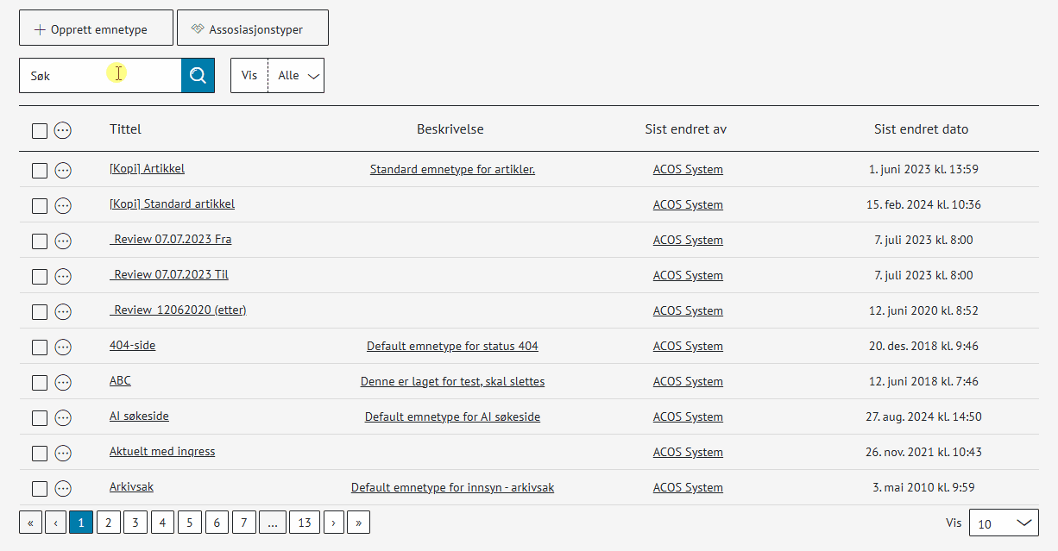The image size is (1058, 551).
Task: Click the Opprett emnetype button
Action: click(x=96, y=28)
